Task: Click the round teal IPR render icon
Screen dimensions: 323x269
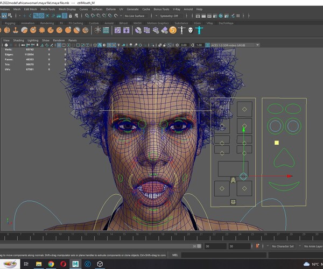Action: (x=221, y=16)
